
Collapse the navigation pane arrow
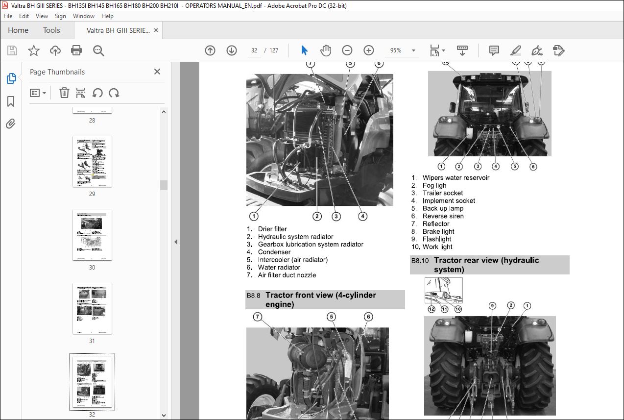click(x=176, y=242)
